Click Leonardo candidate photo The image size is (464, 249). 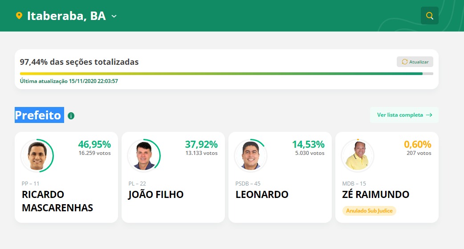[251, 155]
